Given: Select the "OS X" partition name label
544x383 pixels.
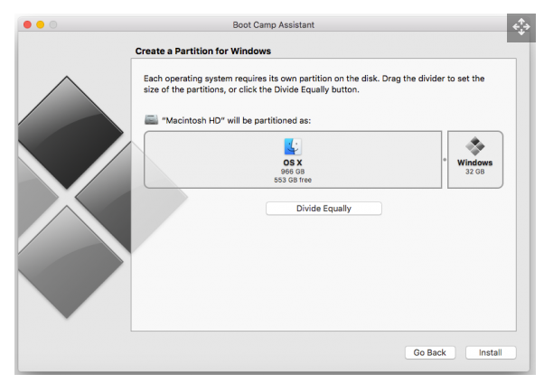Looking at the screenshot, I should pyautogui.click(x=293, y=163).
